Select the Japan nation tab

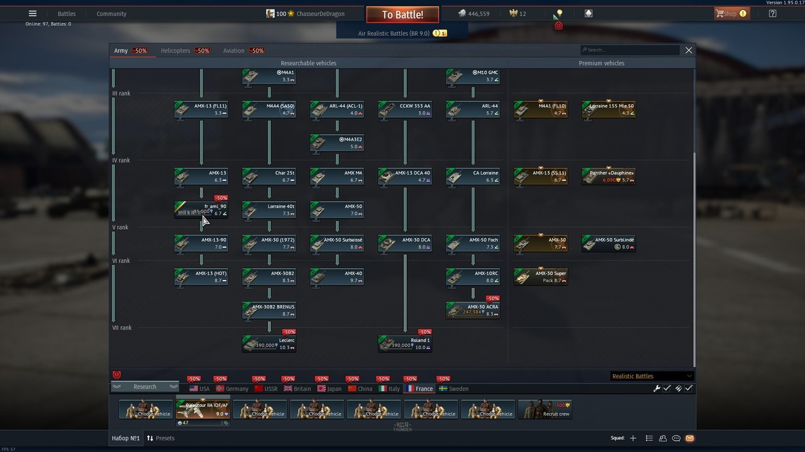(x=330, y=389)
